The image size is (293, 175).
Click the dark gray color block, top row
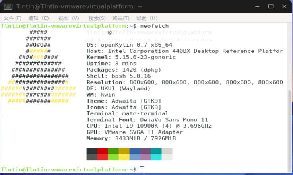pos(92,151)
